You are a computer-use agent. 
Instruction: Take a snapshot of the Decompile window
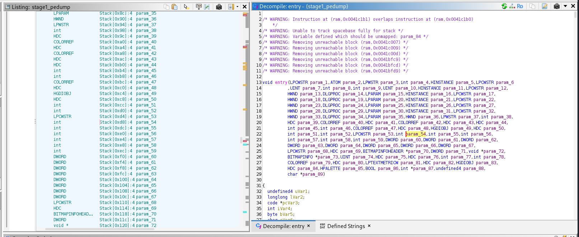tap(557, 6)
